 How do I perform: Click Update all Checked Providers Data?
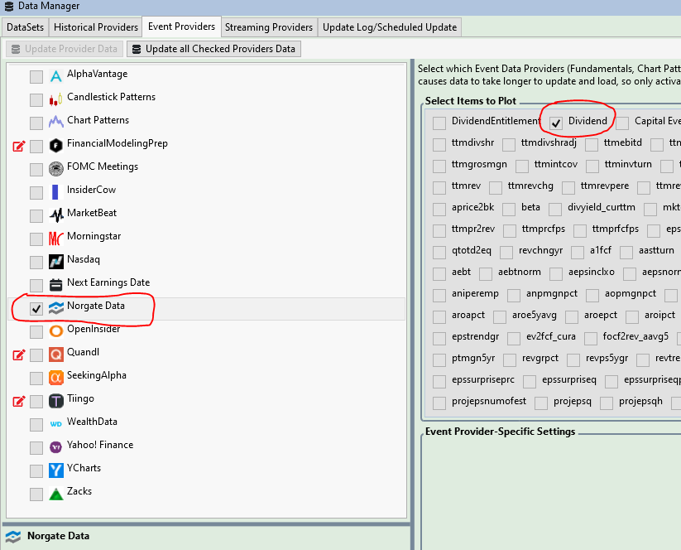[213, 49]
